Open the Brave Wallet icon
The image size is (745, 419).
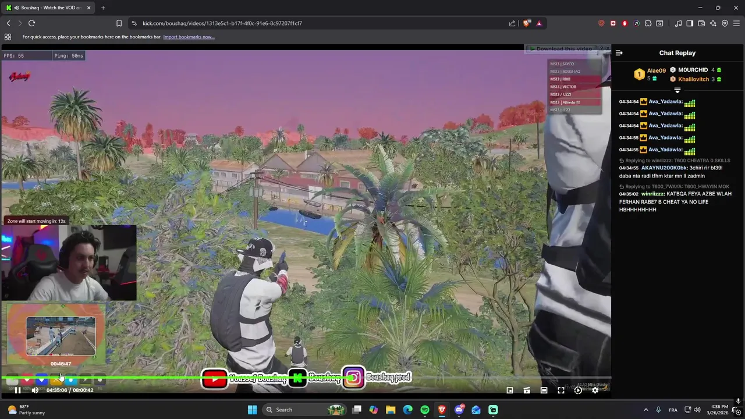coord(701,23)
